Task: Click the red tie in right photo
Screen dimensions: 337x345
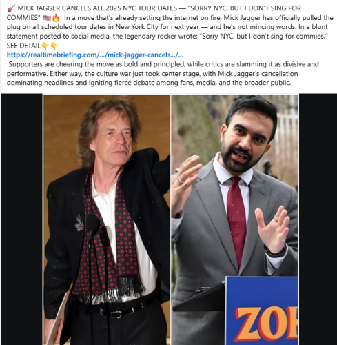Action: pos(236,221)
